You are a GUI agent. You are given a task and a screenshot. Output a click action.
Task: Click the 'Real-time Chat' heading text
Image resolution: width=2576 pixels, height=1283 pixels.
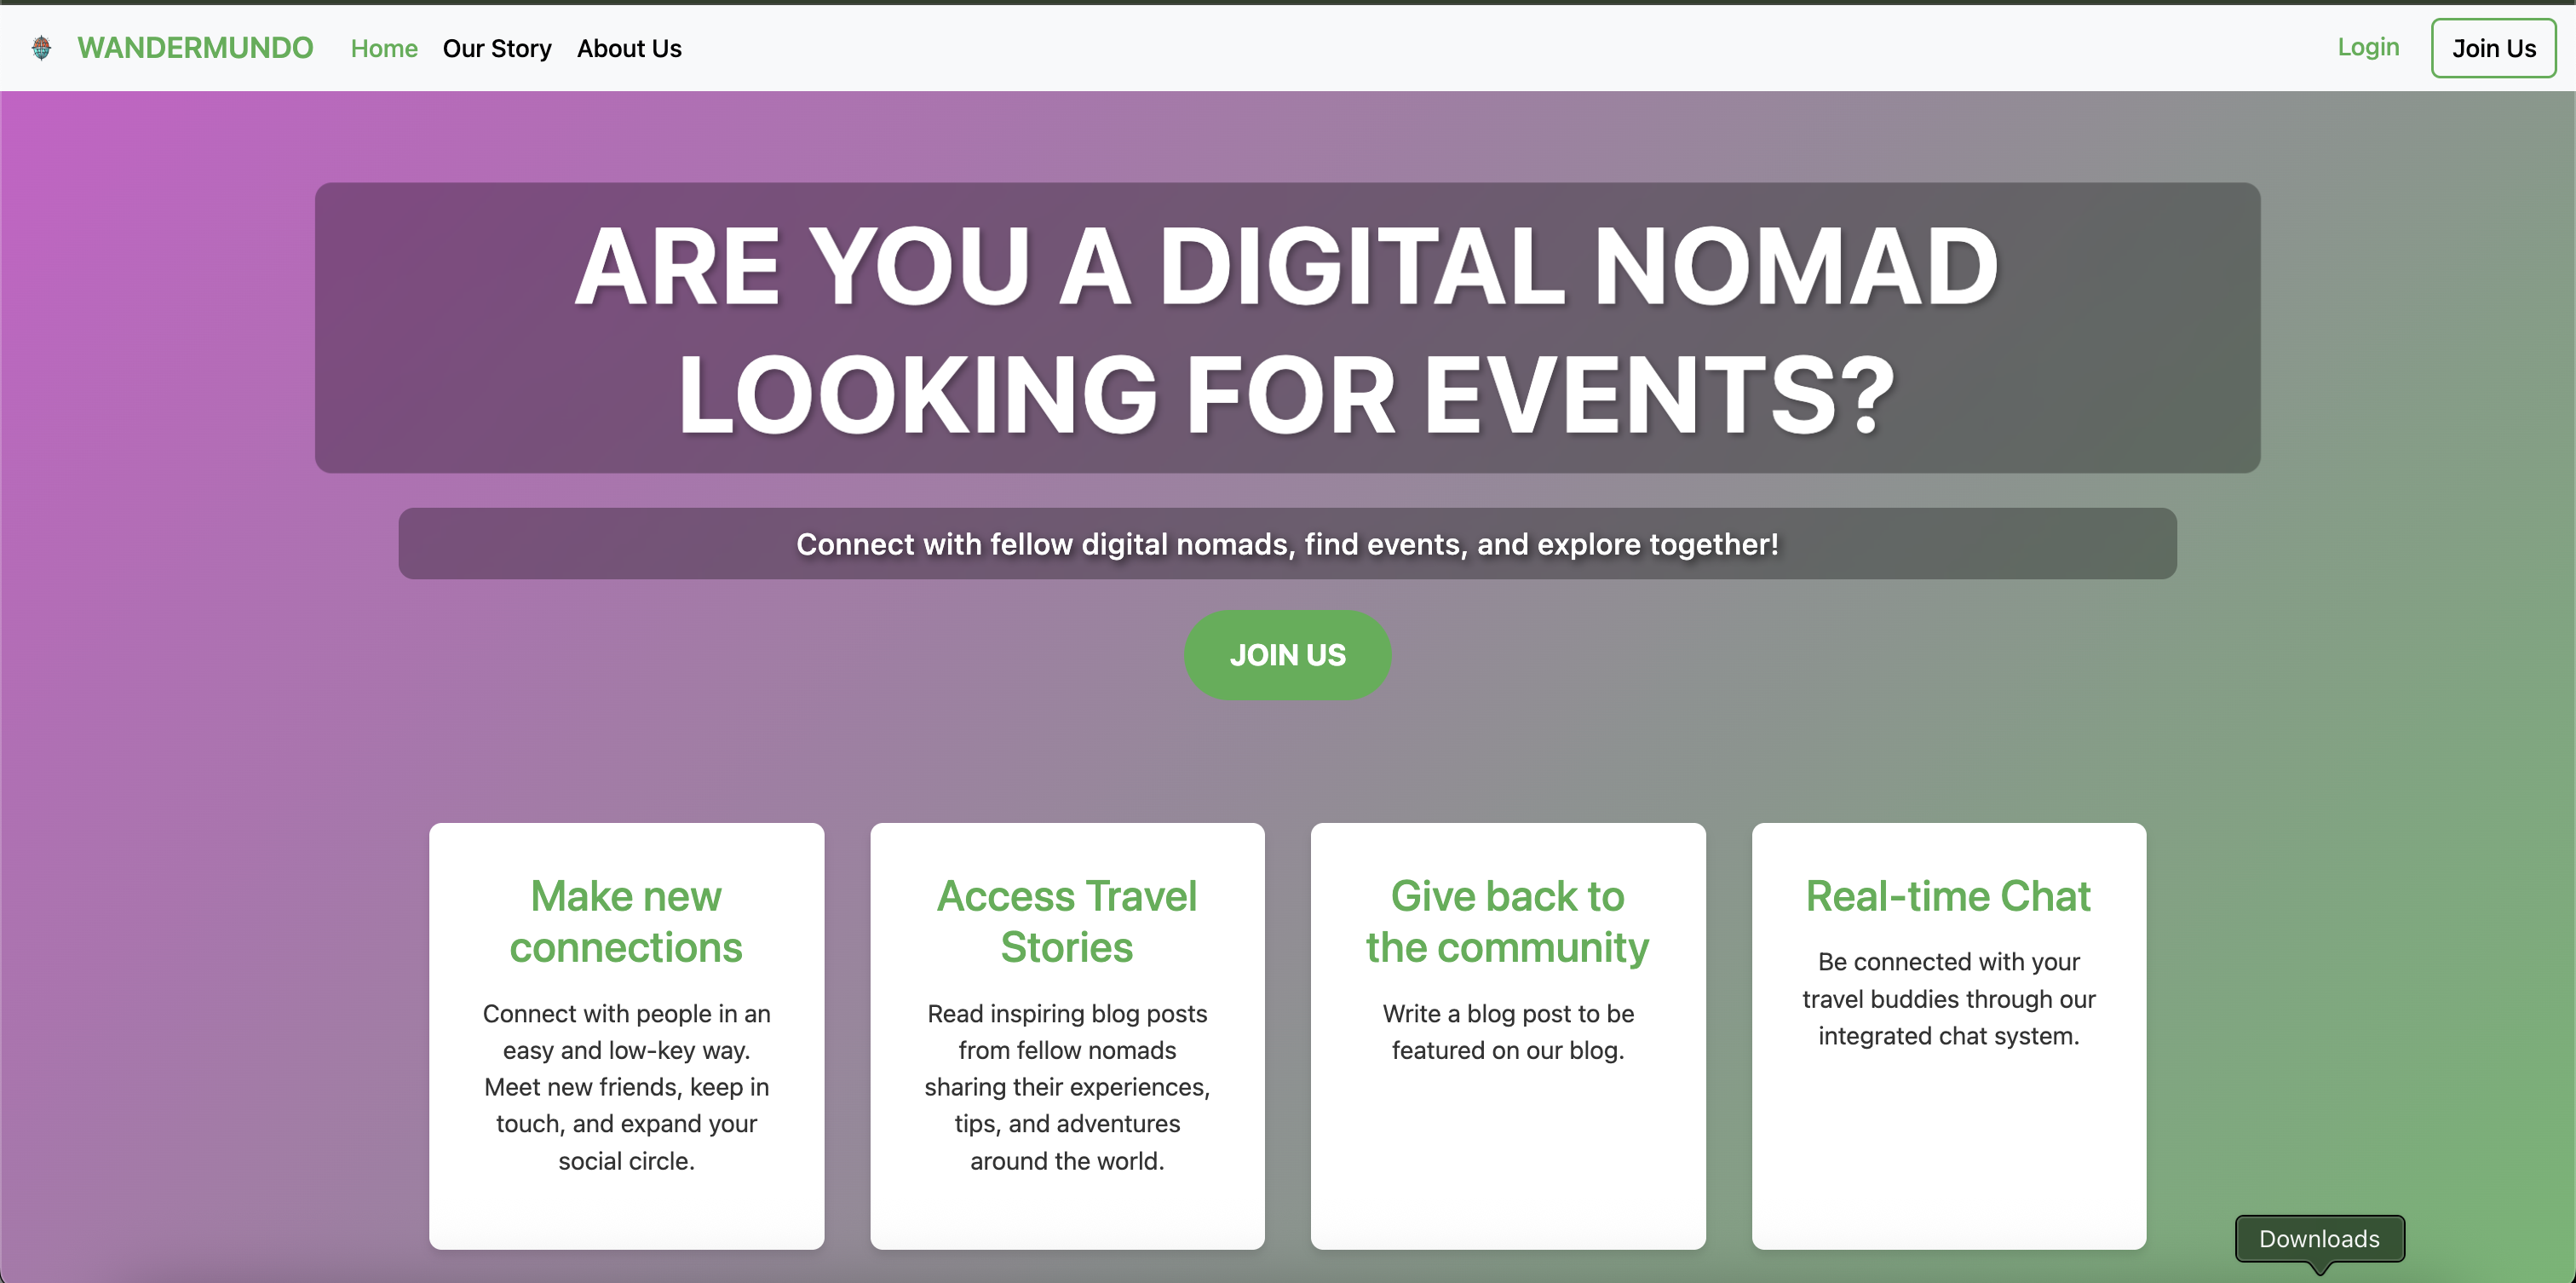(x=1948, y=896)
